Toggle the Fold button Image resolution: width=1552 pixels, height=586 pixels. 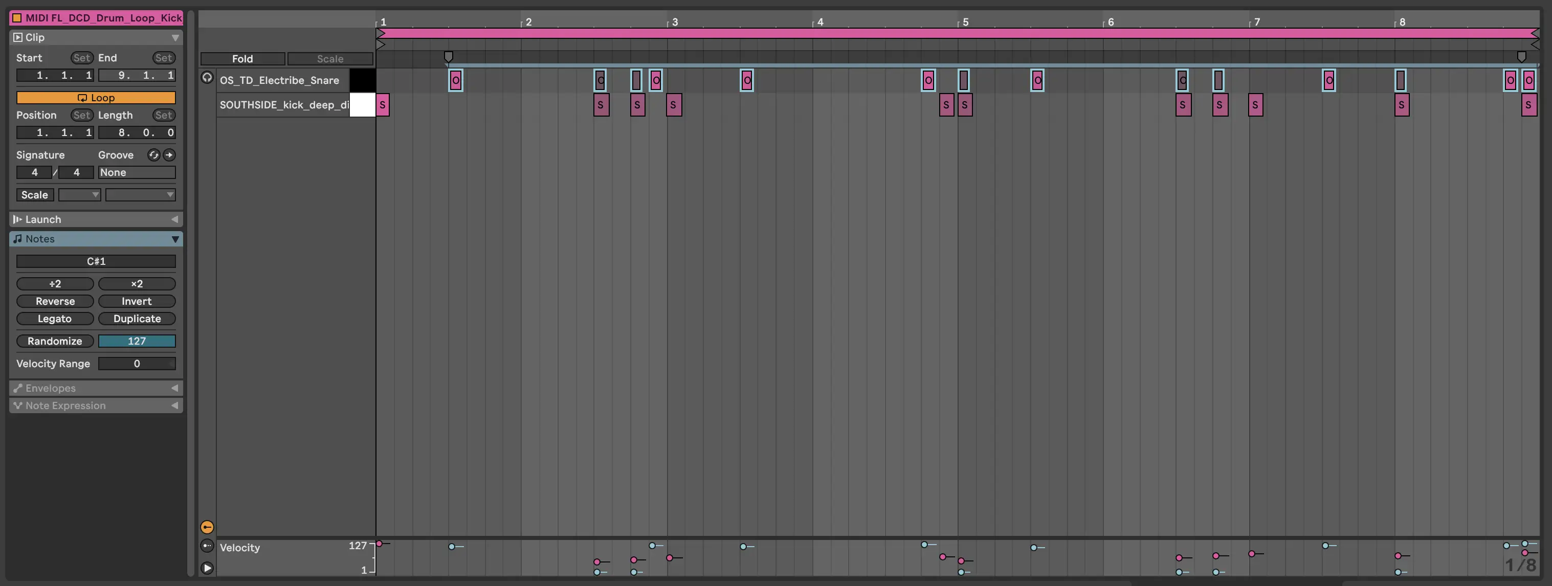242,58
